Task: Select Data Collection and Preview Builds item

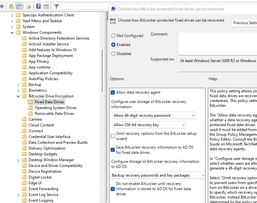Action: 58,143
